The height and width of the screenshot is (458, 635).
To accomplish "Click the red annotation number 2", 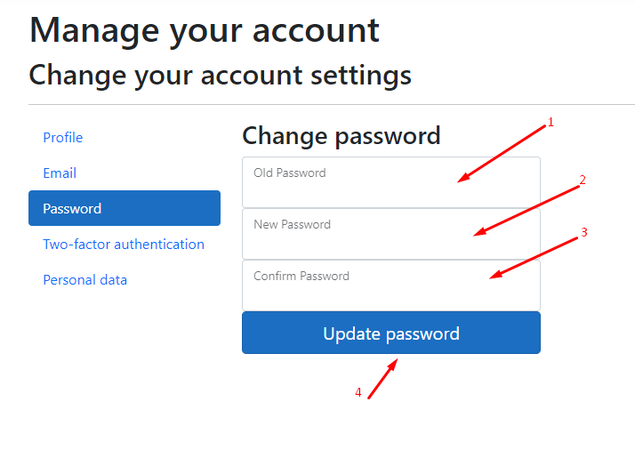I will pos(583,180).
